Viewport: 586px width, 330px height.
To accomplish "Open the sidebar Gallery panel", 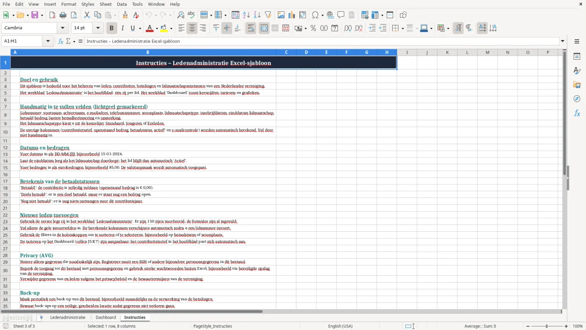I will pyautogui.click(x=577, y=85).
